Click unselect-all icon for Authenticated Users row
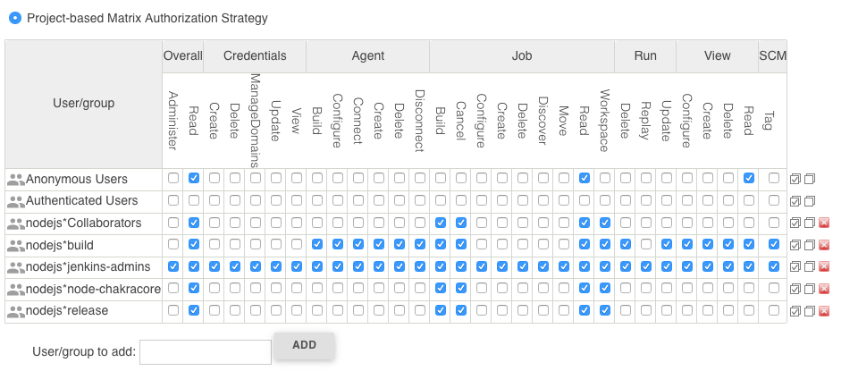858x371 pixels. coord(810,201)
